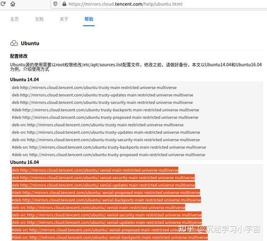
Task: Click line 'deb-src ... trusty-security main'
Action: pyautogui.click(x=106, y=140)
